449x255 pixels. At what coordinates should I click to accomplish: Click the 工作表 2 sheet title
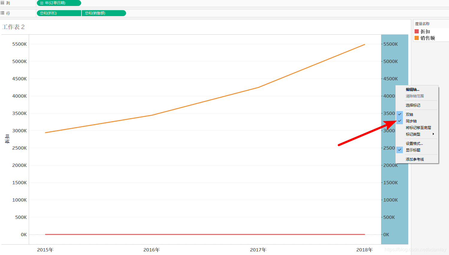13,27
